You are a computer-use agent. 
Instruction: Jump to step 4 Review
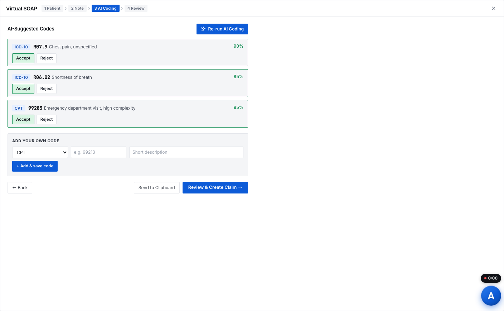tap(136, 8)
